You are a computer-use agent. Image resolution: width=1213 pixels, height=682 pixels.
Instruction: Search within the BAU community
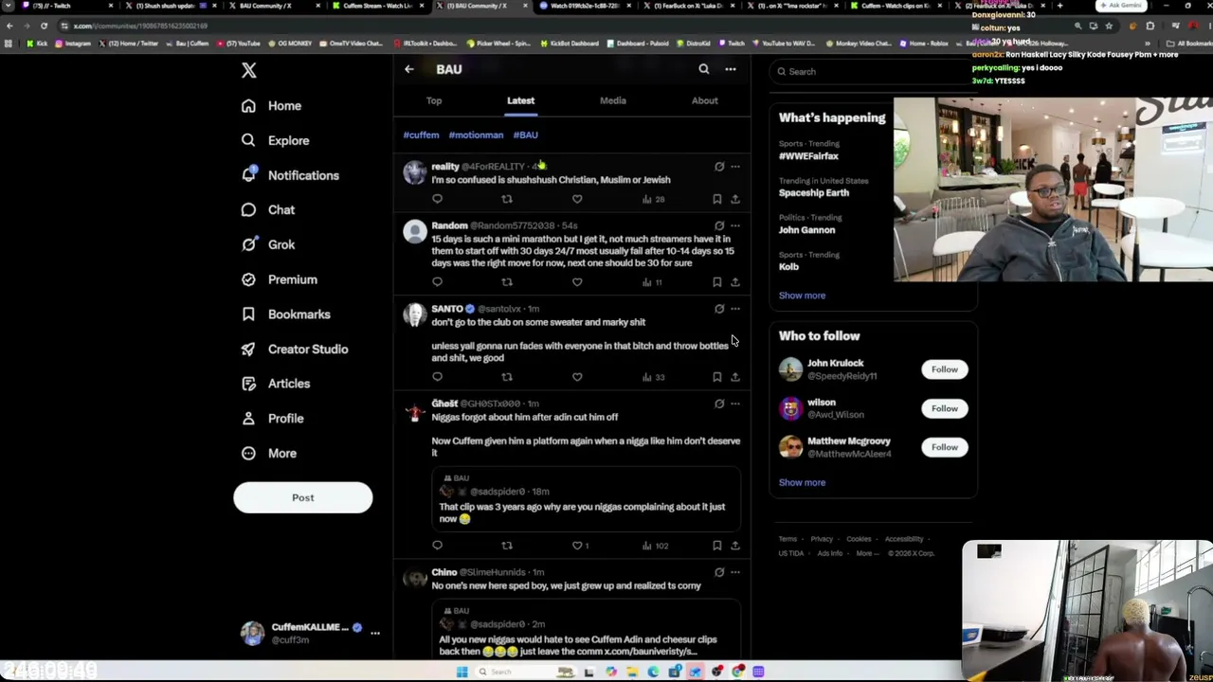tap(703, 69)
